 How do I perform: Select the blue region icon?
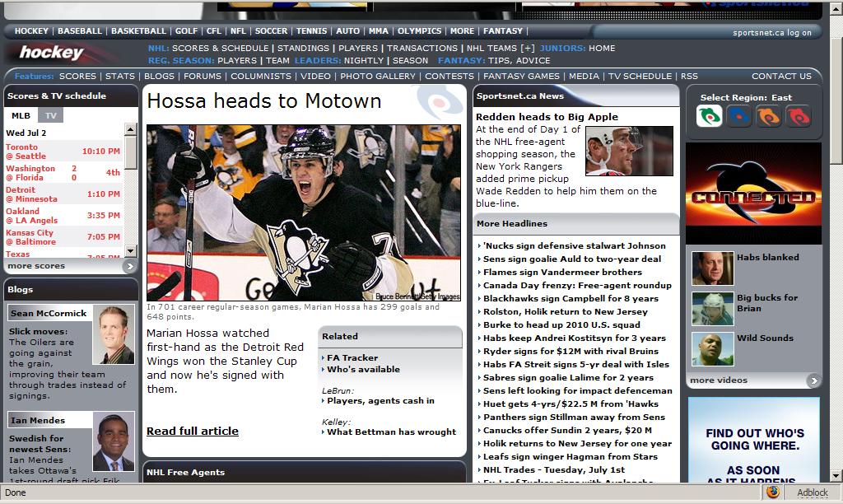[738, 115]
